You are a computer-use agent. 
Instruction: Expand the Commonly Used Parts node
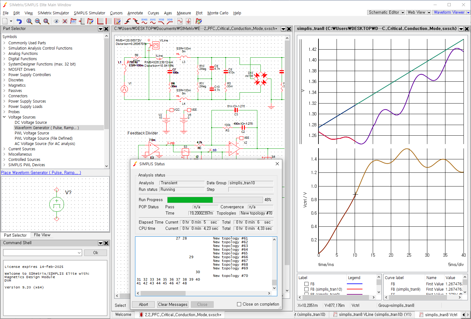pyautogui.click(x=4, y=43)
